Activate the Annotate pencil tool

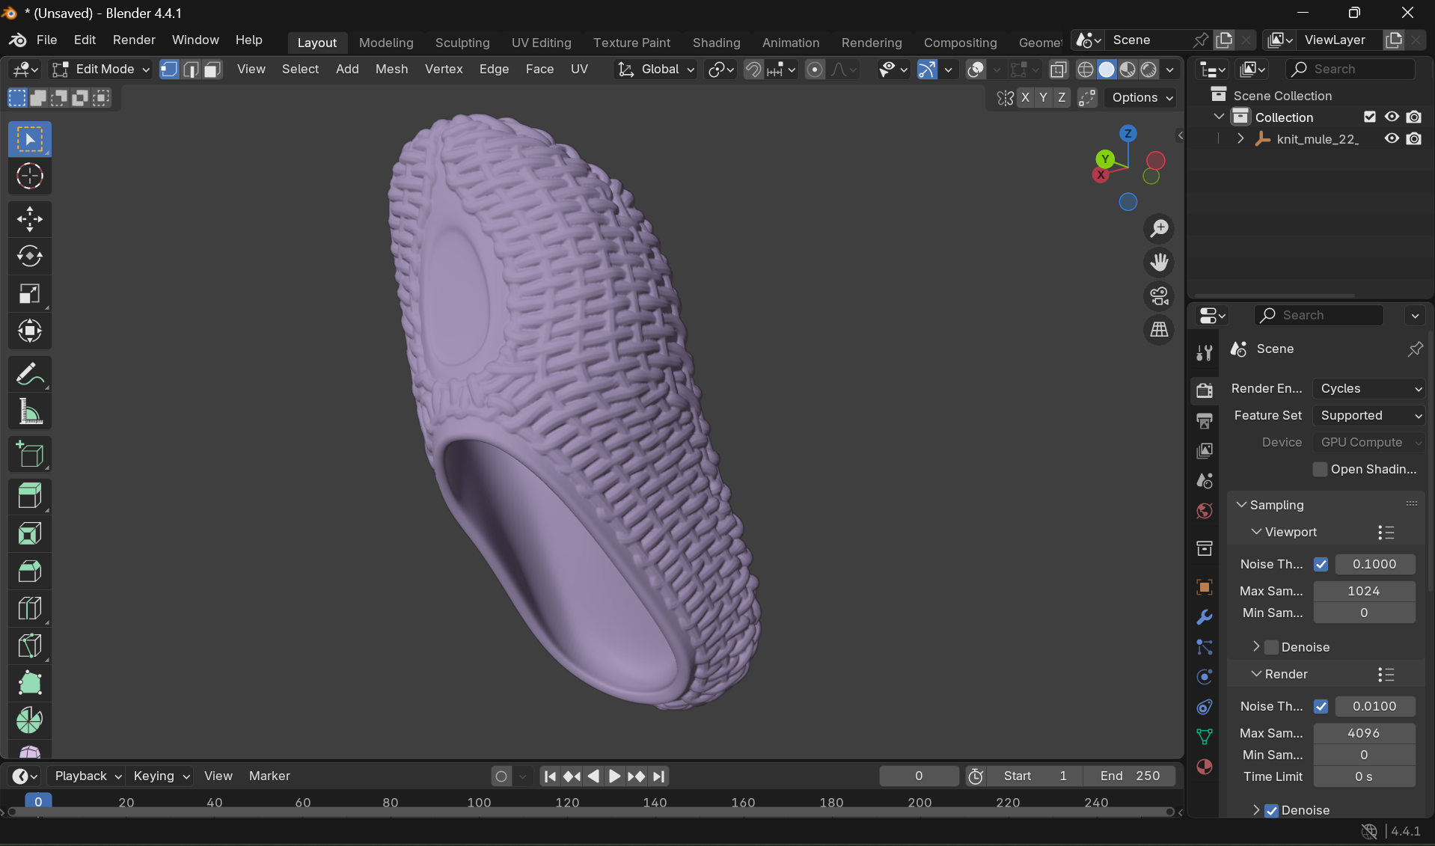point(29,374)
